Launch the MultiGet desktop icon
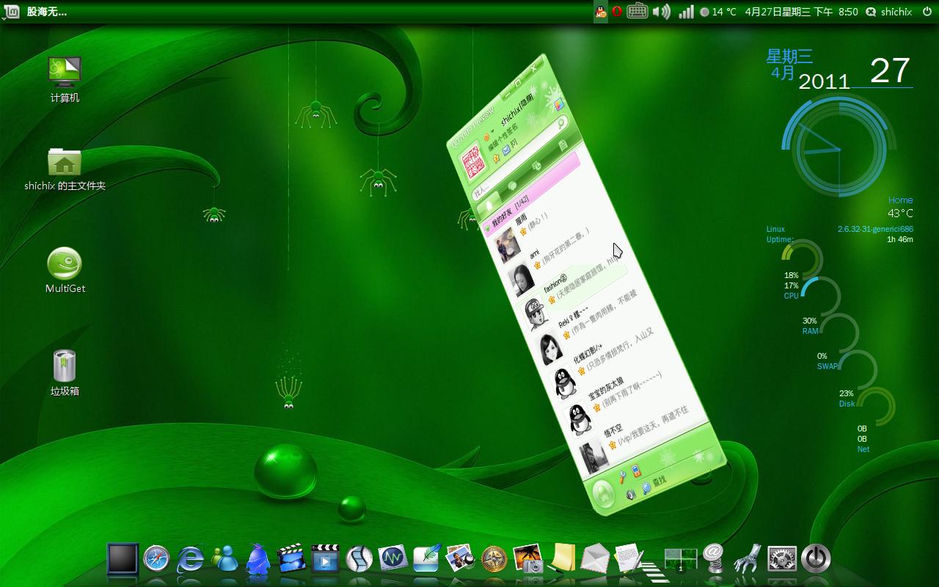 pos(65,270)
